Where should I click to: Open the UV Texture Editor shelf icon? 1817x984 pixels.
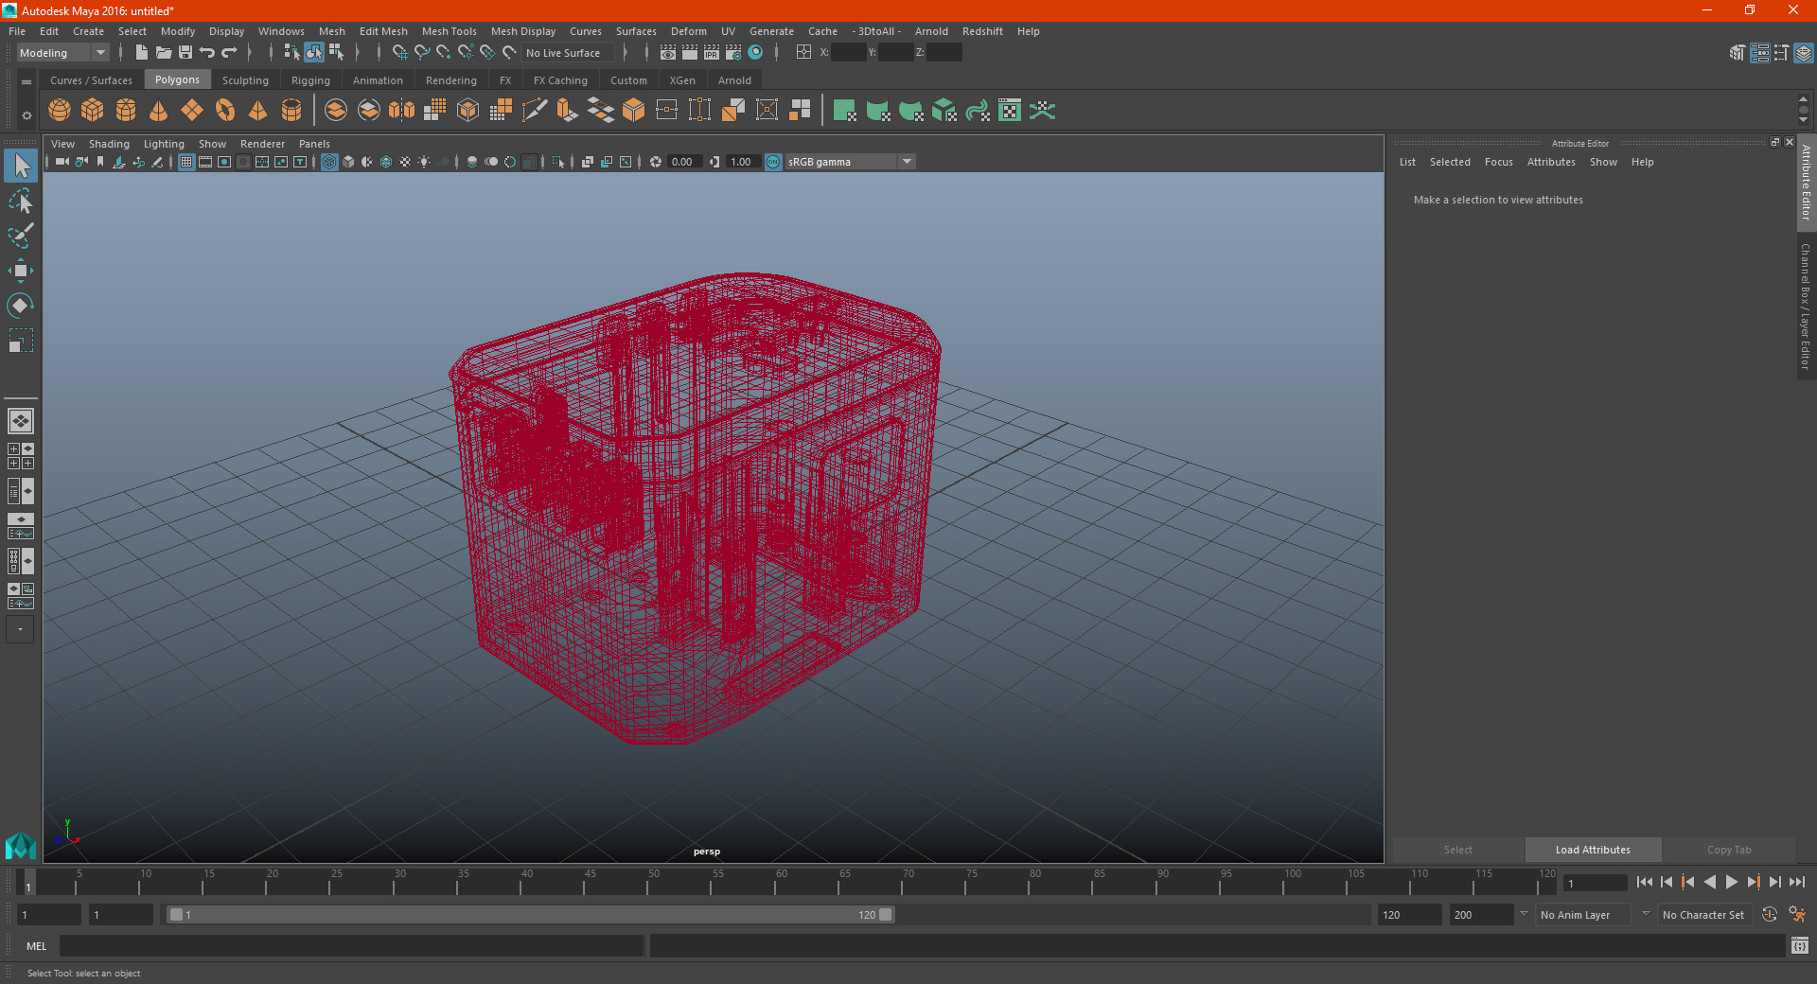click(x=1010, y=111)
